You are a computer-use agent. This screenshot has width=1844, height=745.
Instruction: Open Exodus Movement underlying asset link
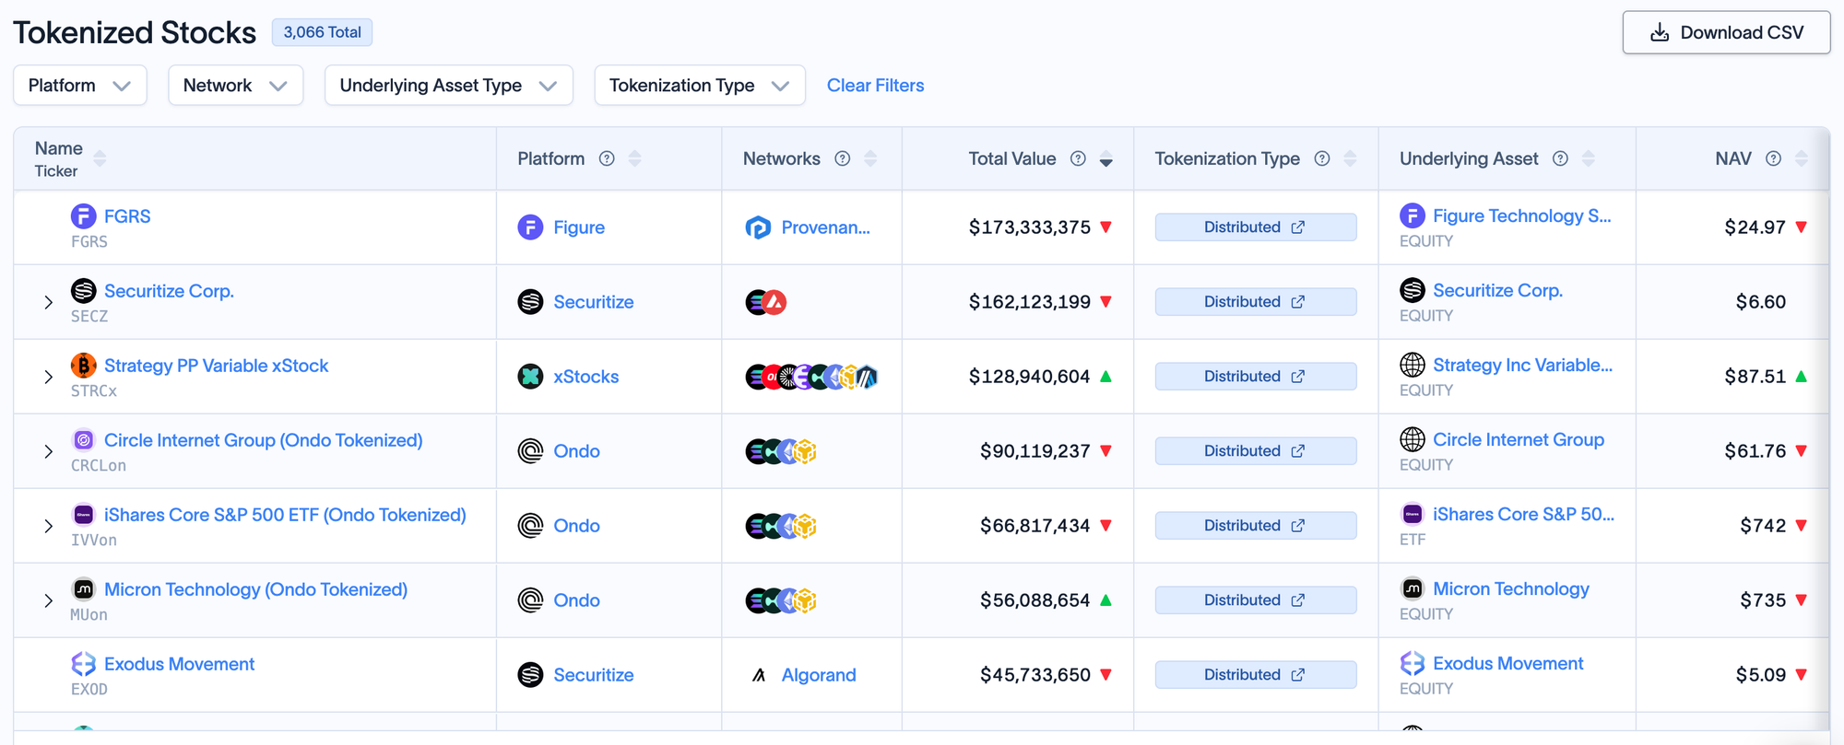click(1507, 663)
